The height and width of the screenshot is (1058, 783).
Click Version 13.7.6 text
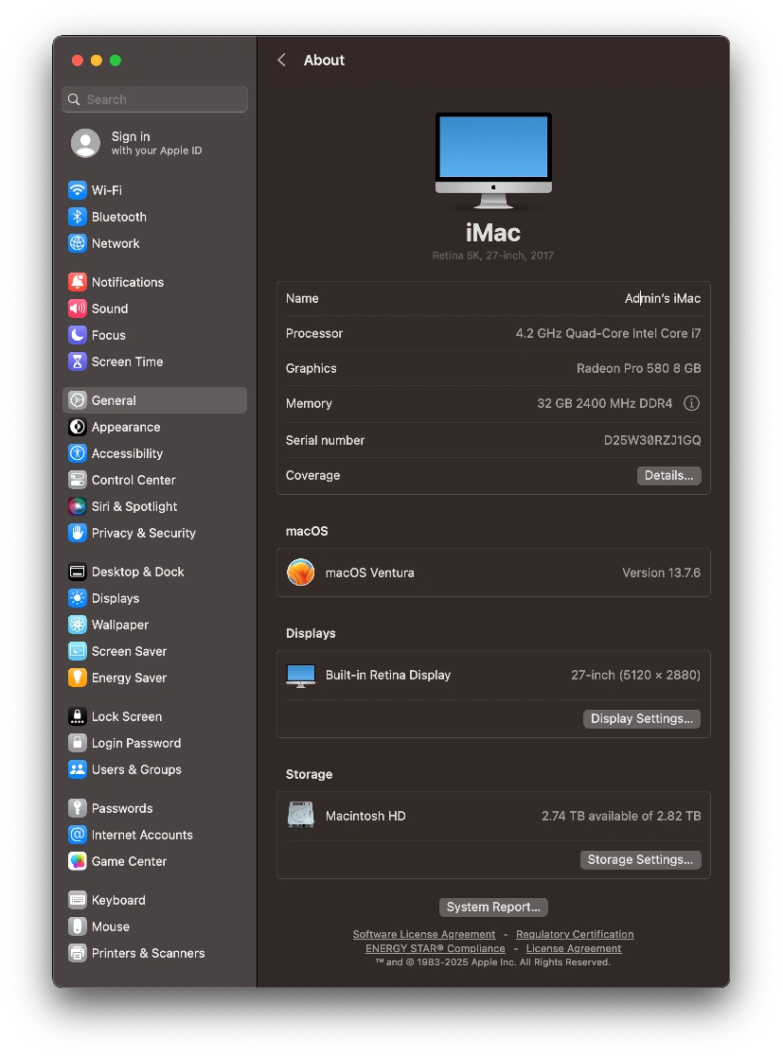click(661, 573)
